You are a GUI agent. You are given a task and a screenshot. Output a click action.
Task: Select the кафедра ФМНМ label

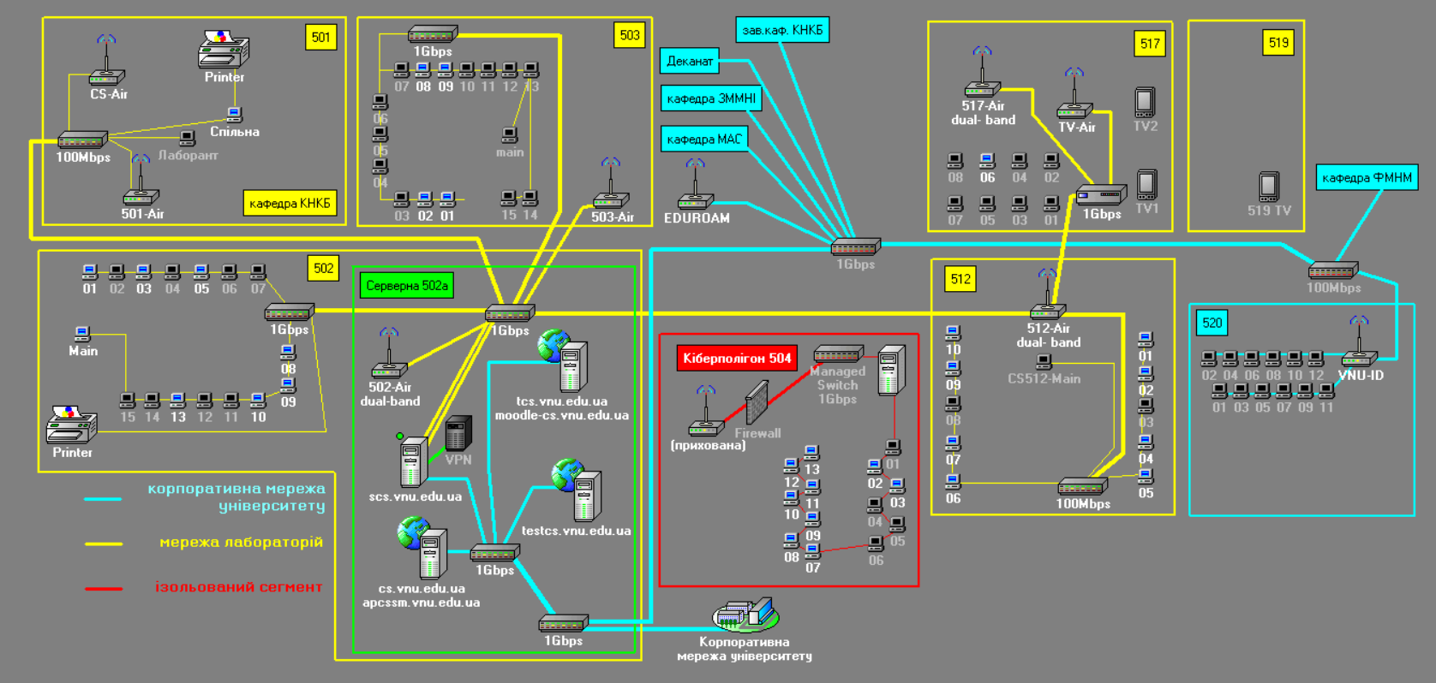click(1367, 178)
